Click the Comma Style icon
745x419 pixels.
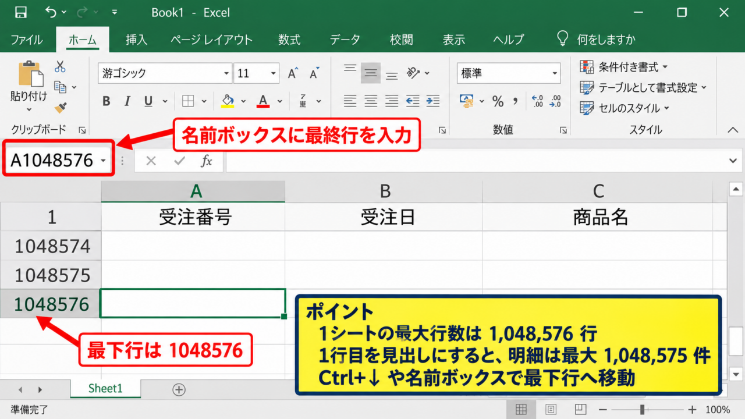point(515,101)
